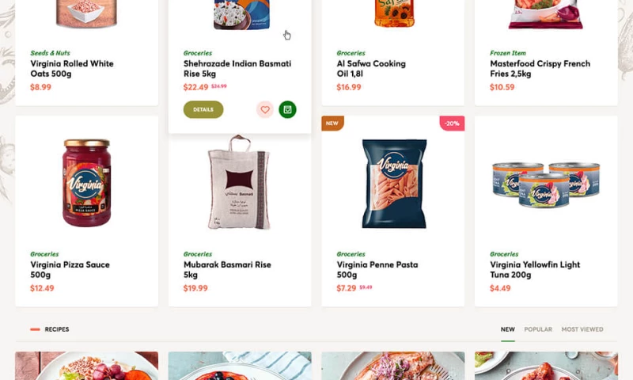Open Al Safwa Cooking Oil 1,8l link
Viewport: 633px width, 380px height.
click(371, 69)
